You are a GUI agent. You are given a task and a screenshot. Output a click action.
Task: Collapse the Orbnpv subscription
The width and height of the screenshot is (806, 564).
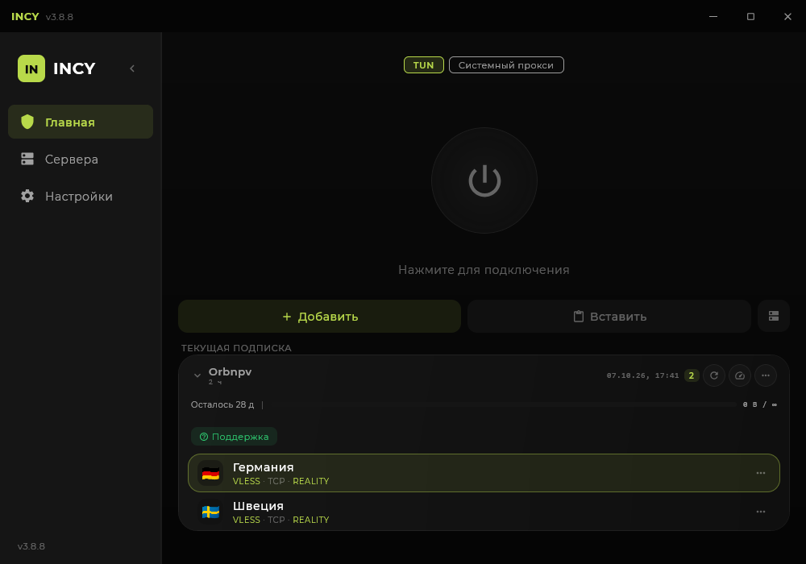(197, 375)
